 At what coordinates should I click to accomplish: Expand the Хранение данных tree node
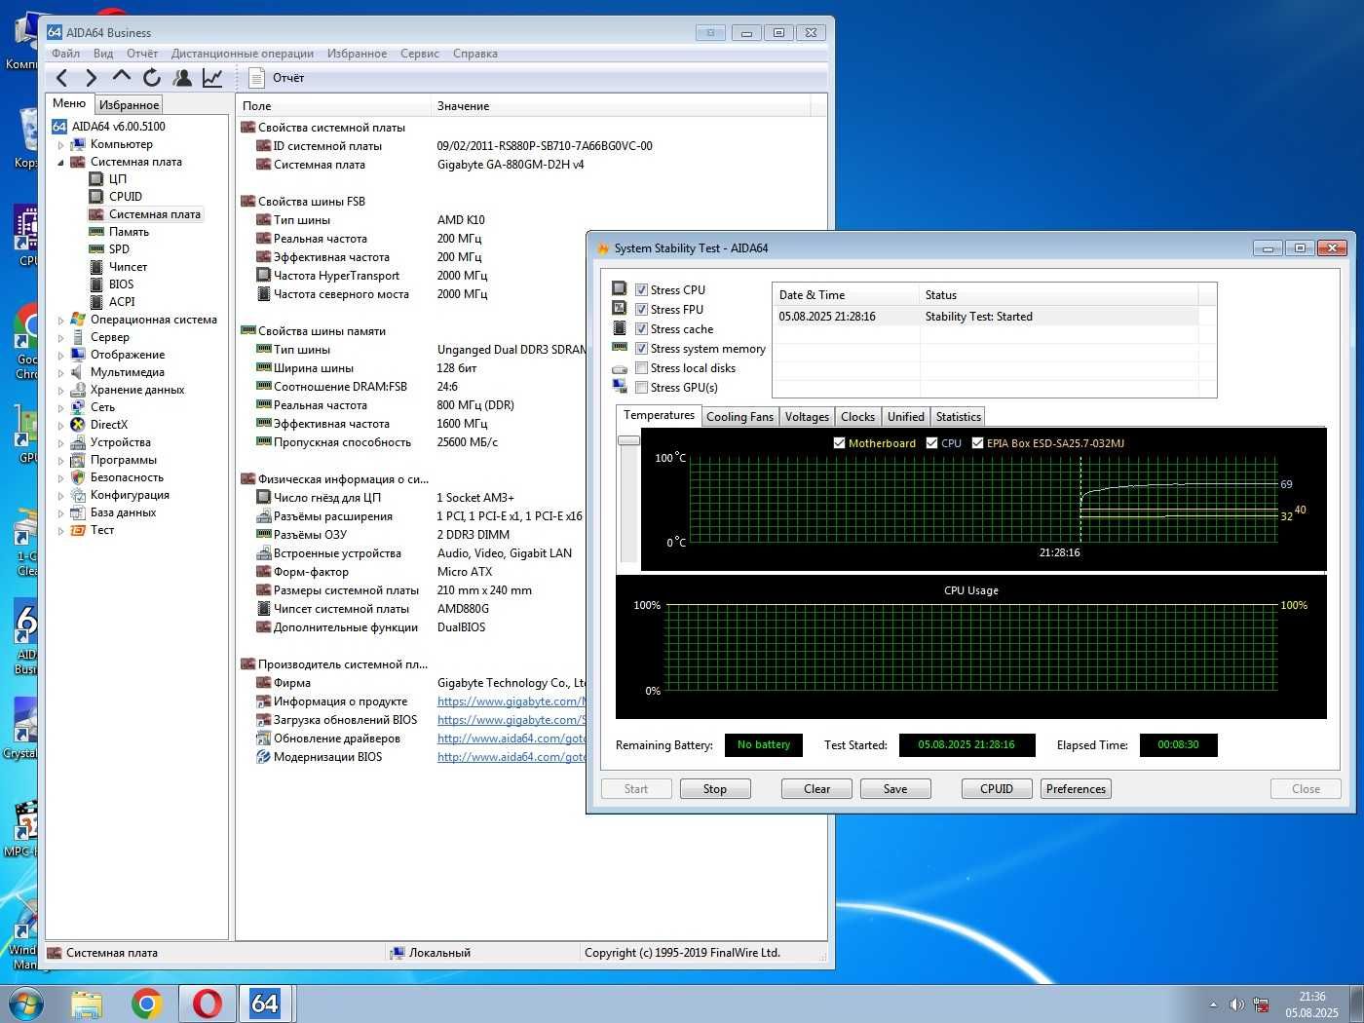pyautogui.click(x=60, y=391)
